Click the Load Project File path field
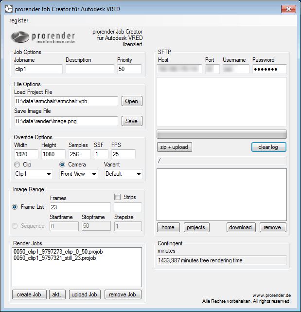This screenshot has width=301, height=312. (66, 101)
